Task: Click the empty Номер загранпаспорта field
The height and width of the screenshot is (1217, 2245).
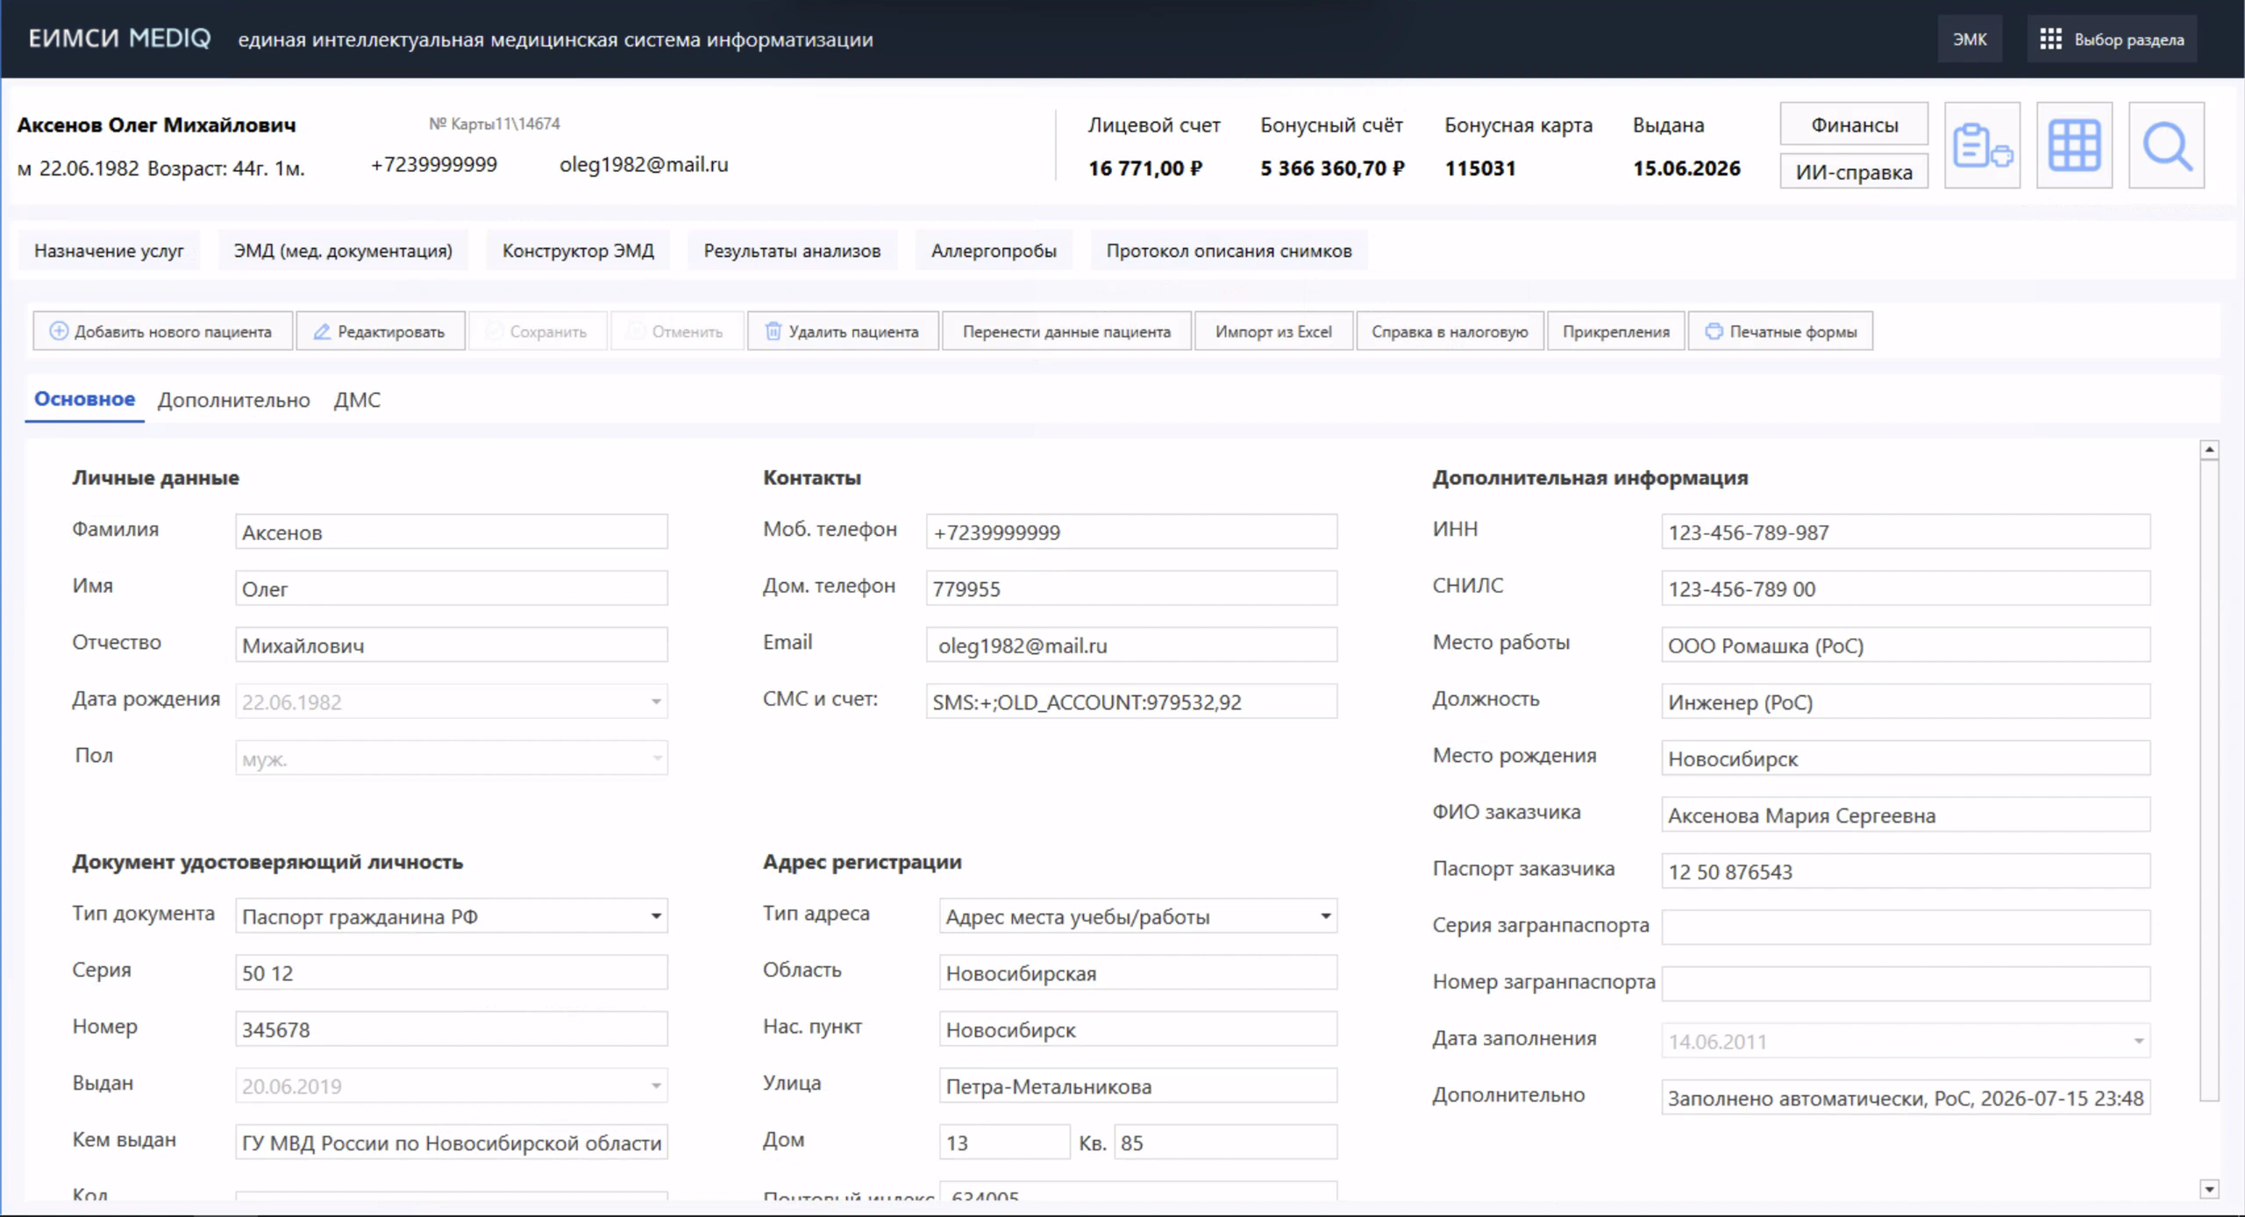Action: (1906, 984)
